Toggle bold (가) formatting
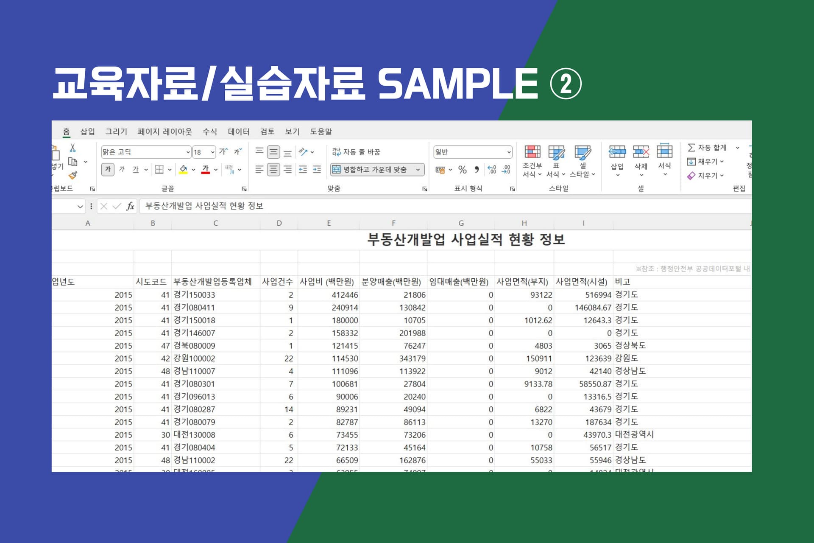 pos(108,169)
